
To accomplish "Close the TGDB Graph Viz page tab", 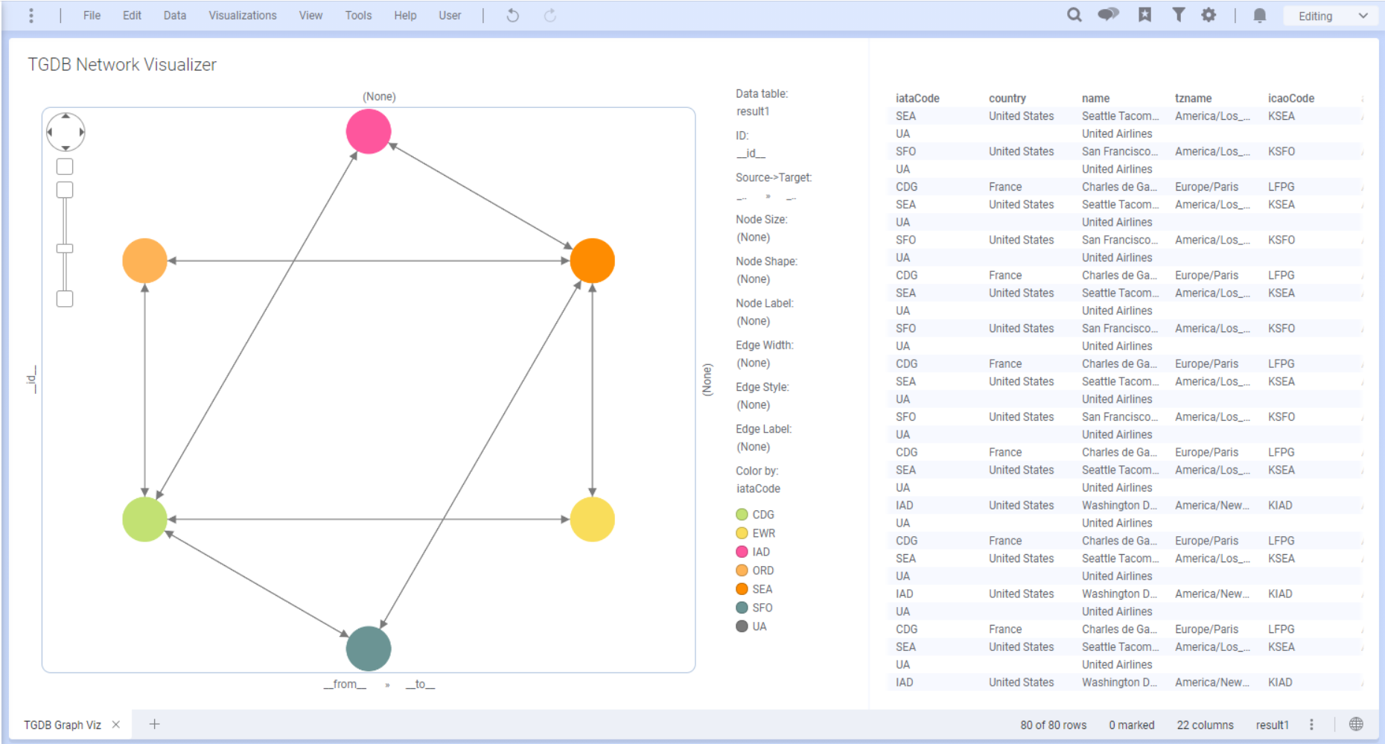I will [116, 725].
